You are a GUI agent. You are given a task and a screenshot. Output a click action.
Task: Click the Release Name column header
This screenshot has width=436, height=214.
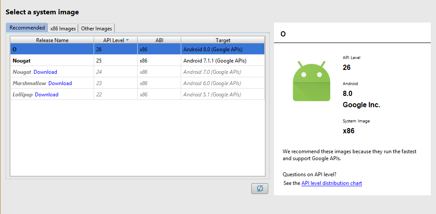click(52, 40)
